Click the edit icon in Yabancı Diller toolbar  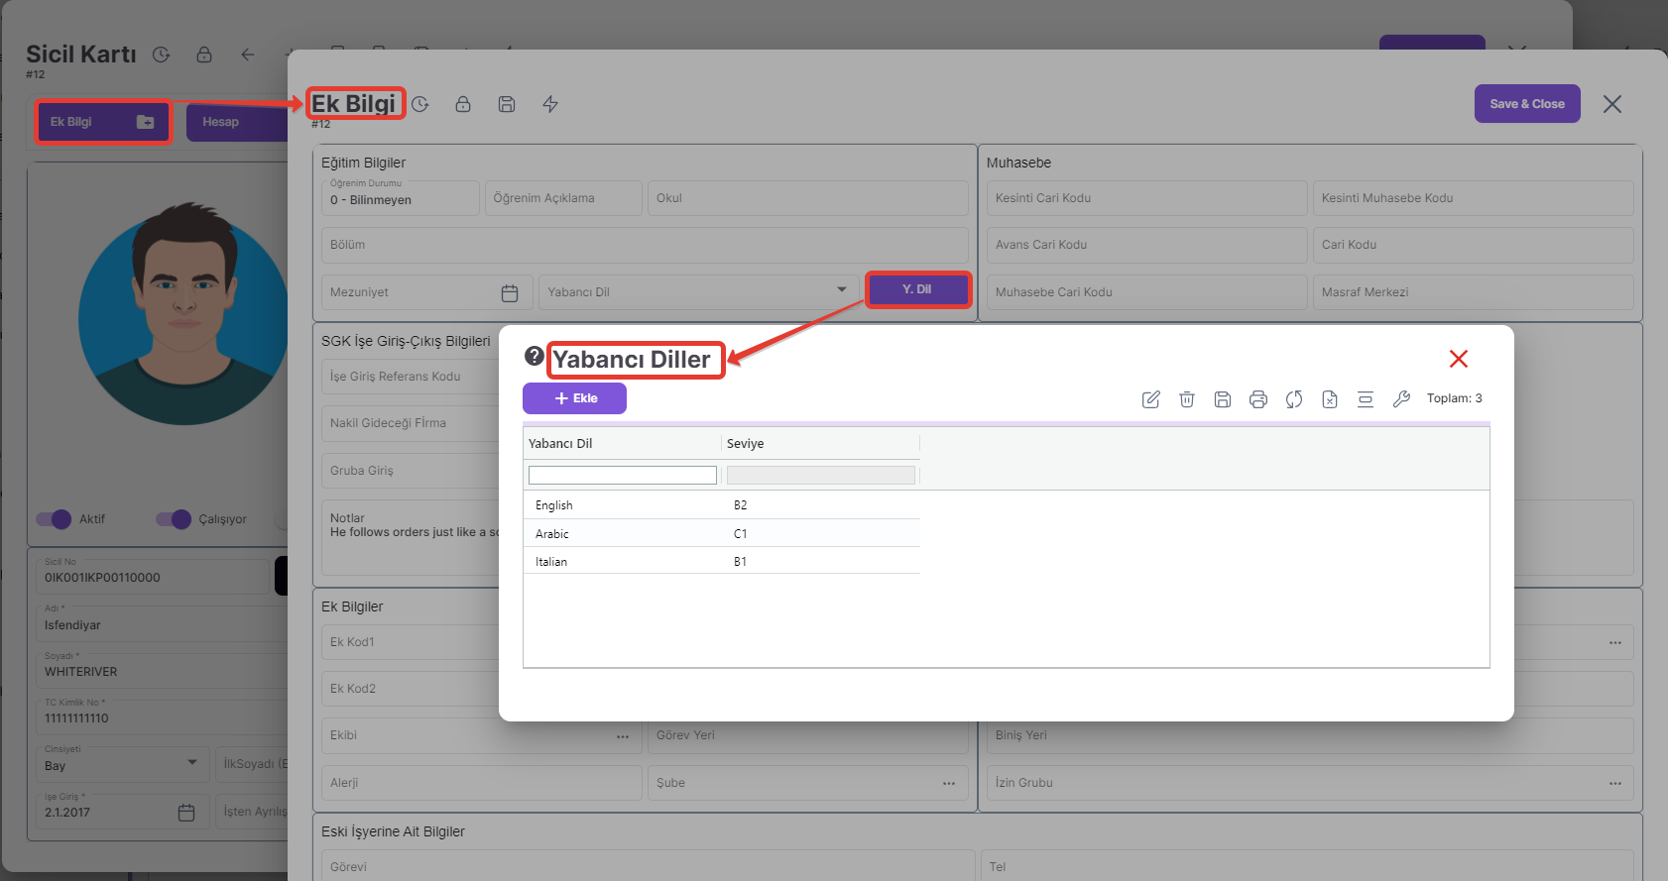point(1150,399)
